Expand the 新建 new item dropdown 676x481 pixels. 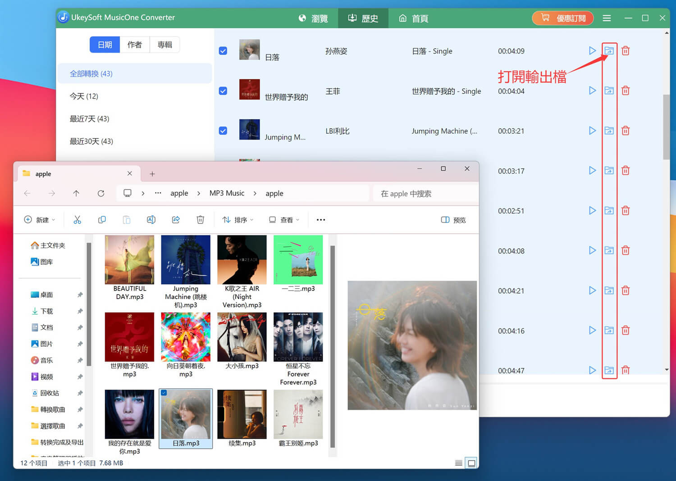click(40, 220)
